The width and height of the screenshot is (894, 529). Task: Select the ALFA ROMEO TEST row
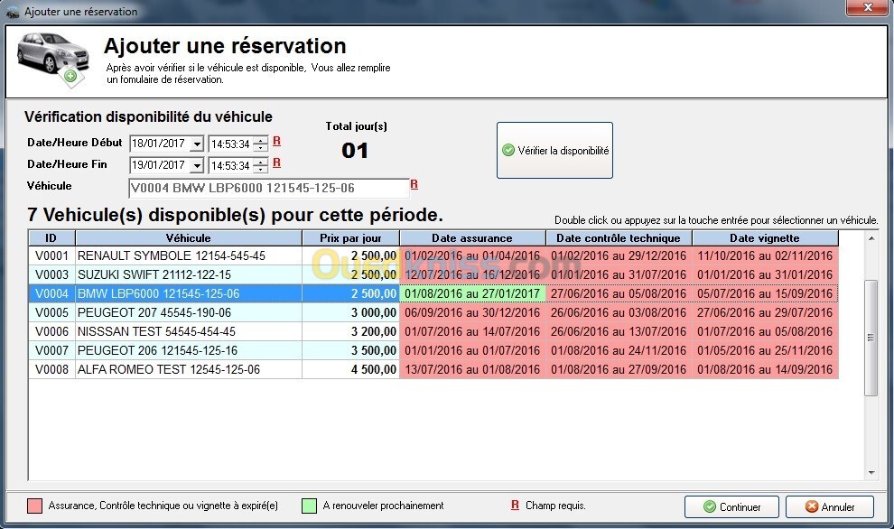tap(433, 369)
